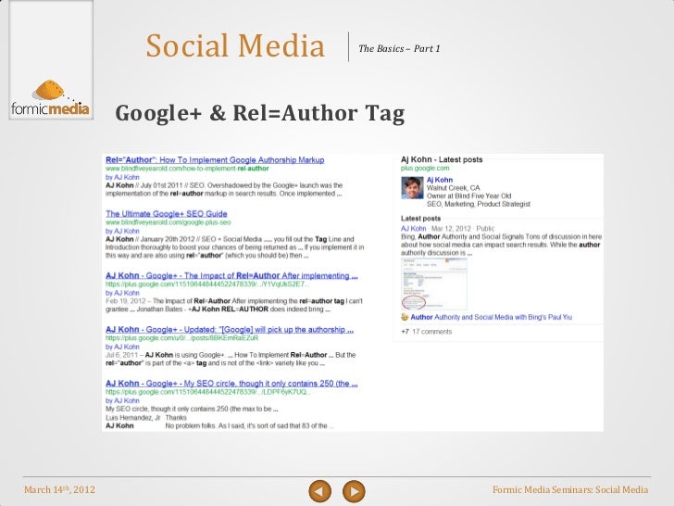Click 'by AJ Kohn' under the My SEO circle result
Screen dimensions: 674x506
coord(122,400)
